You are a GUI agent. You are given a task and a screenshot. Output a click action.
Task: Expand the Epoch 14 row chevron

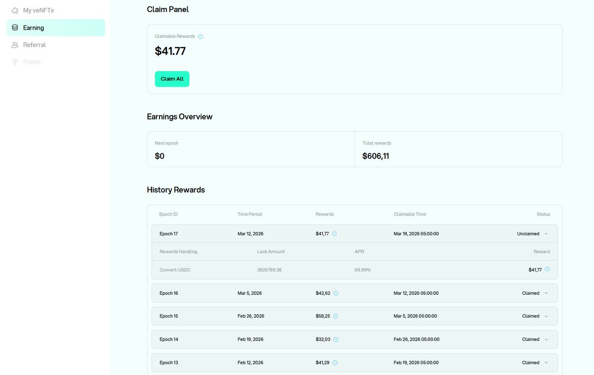[546, 339]
